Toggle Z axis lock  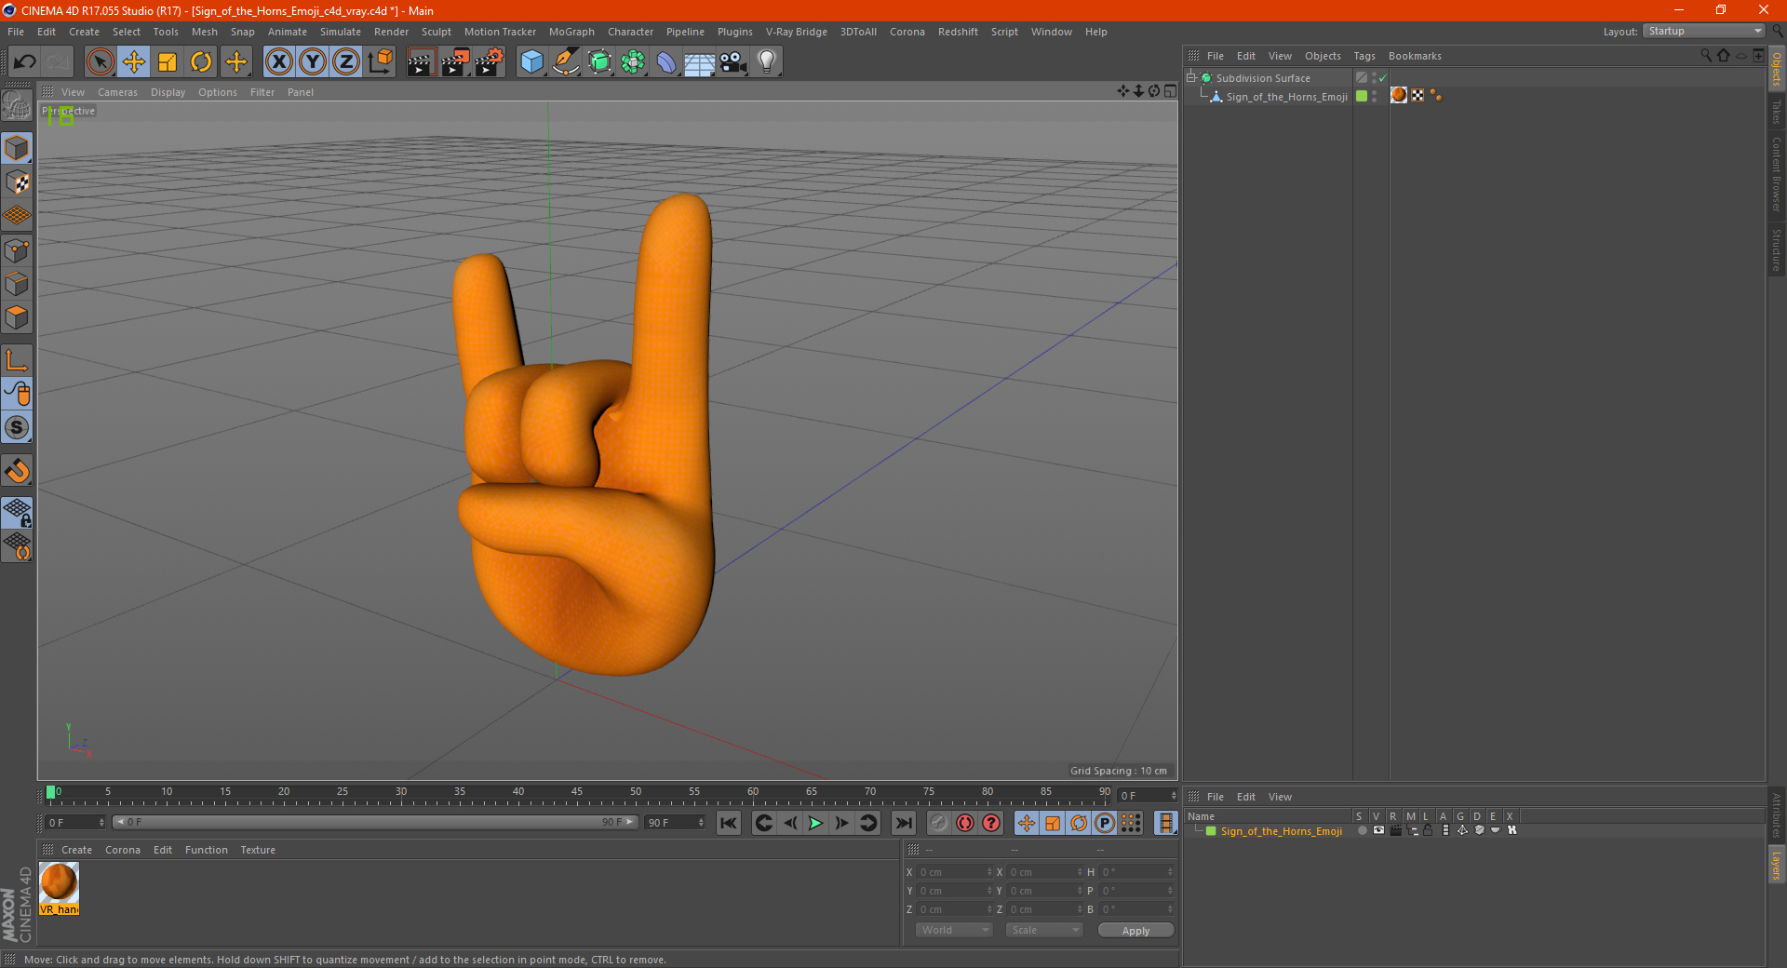point(346,62)
